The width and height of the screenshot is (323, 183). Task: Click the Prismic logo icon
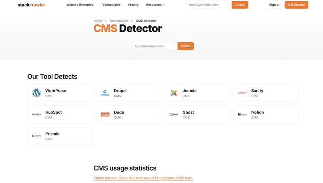point(36,136)
